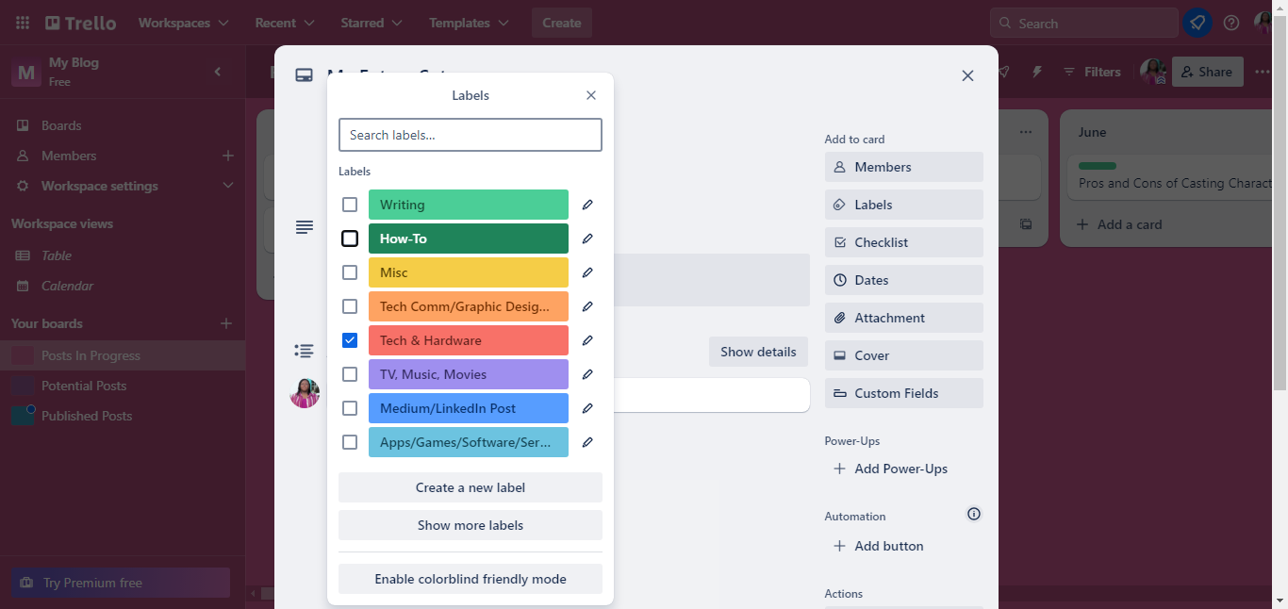Click the automation info icon
Viewport: 1288px width, 609px height.
(x=974, y=514)
